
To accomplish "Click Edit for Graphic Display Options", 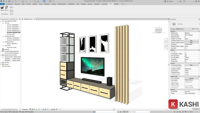I will click(192, 42).
